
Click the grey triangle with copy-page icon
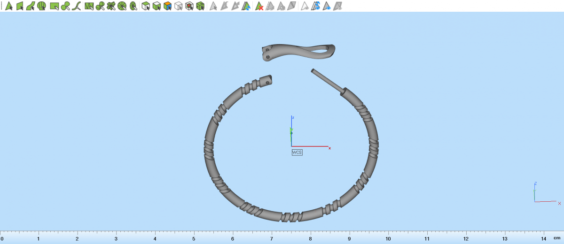(281, 6)
